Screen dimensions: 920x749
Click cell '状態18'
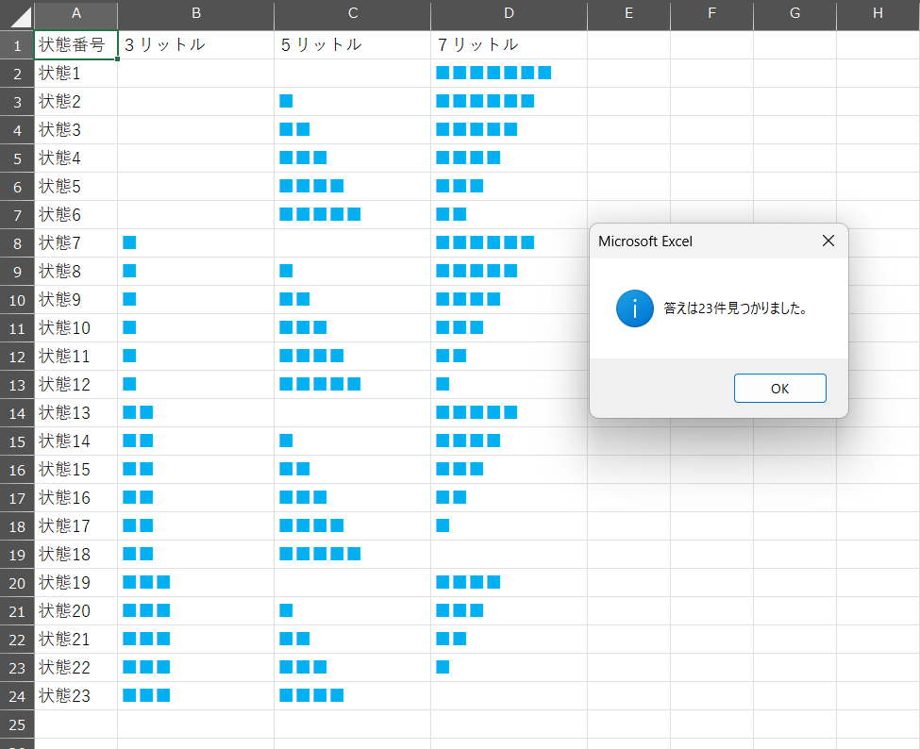click(x=75, y=555)
